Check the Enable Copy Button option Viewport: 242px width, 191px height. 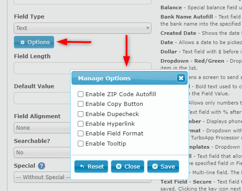80,104
